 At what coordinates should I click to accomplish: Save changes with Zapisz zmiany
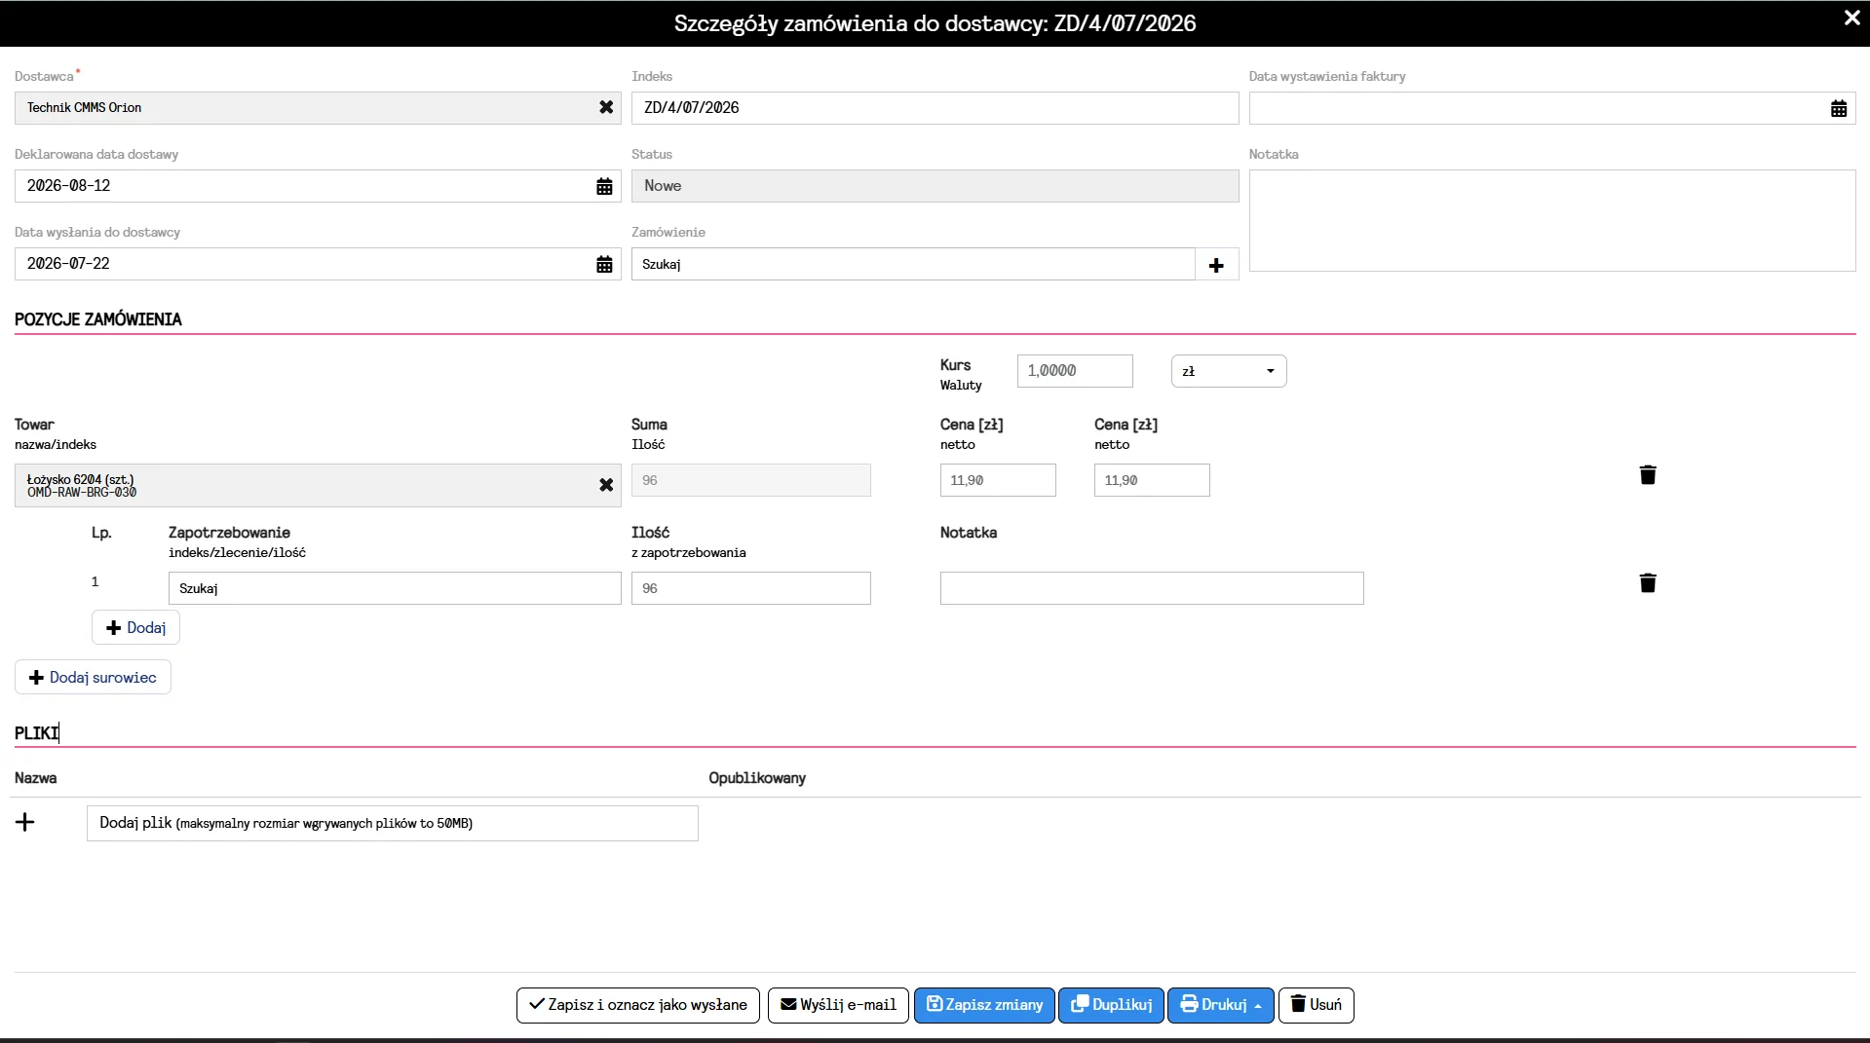click(x=984, y=1005)
